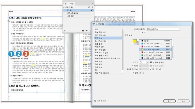195x109 pixels.
Task: Click CMYK mode icon on C=100 M=90 Y=10 K=0 row
Action: (169, 58)
